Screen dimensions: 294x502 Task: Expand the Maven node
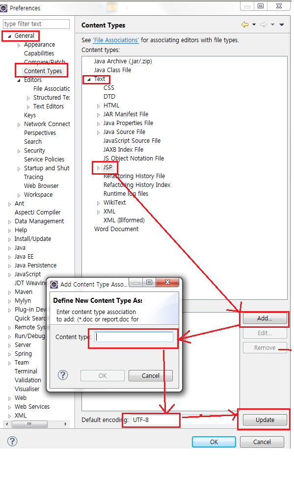coord(10,292)
